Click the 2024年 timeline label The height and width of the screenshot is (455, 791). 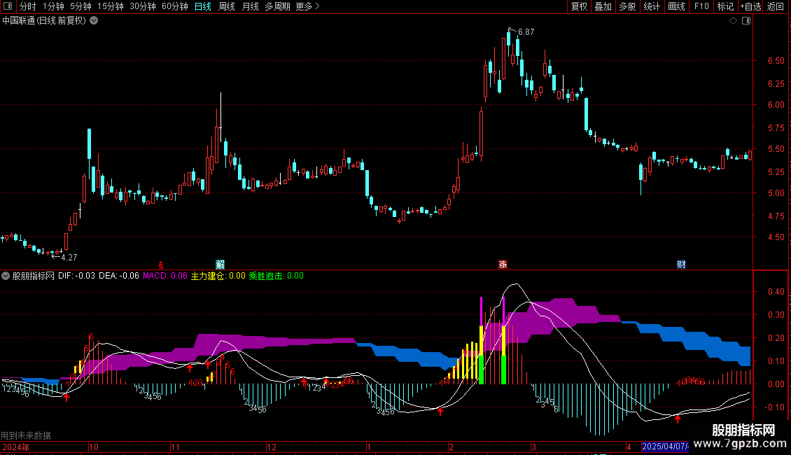click(x=15, y=447)
